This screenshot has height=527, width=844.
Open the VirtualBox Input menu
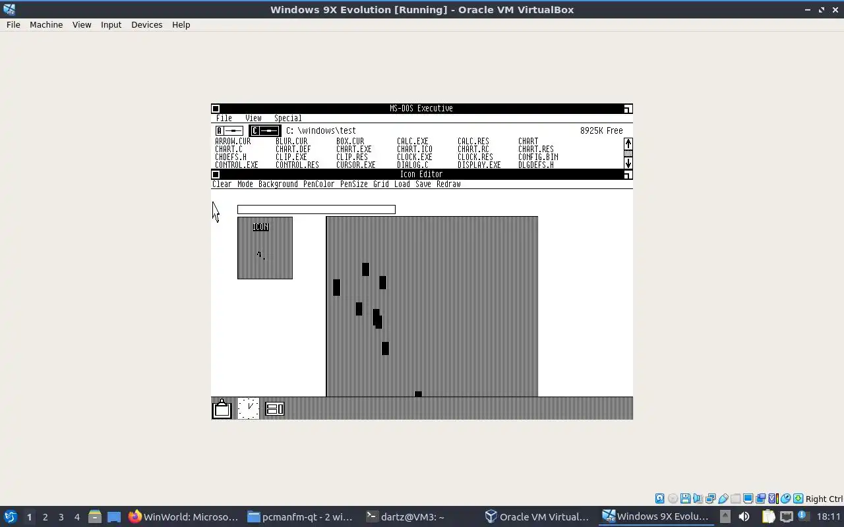tap(111, 24)
